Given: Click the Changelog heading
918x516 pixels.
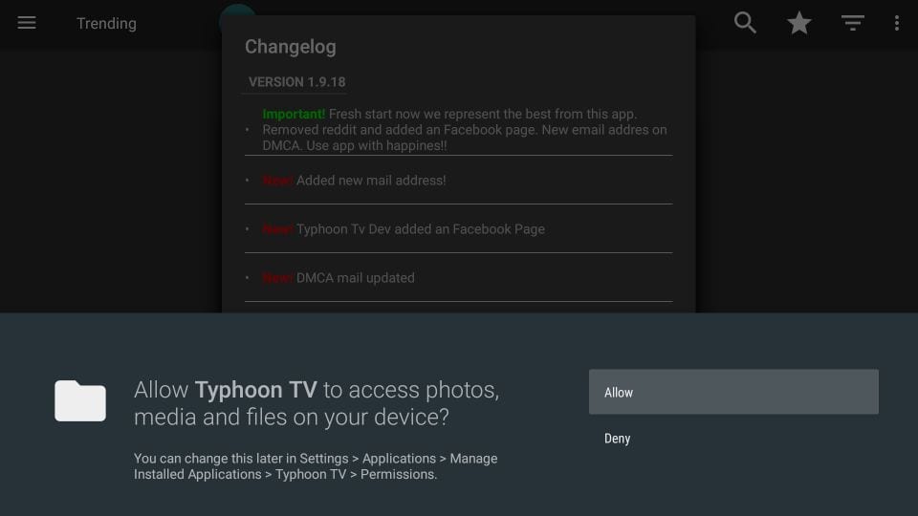Looking at the screenshot, I should tap(291, 47).
